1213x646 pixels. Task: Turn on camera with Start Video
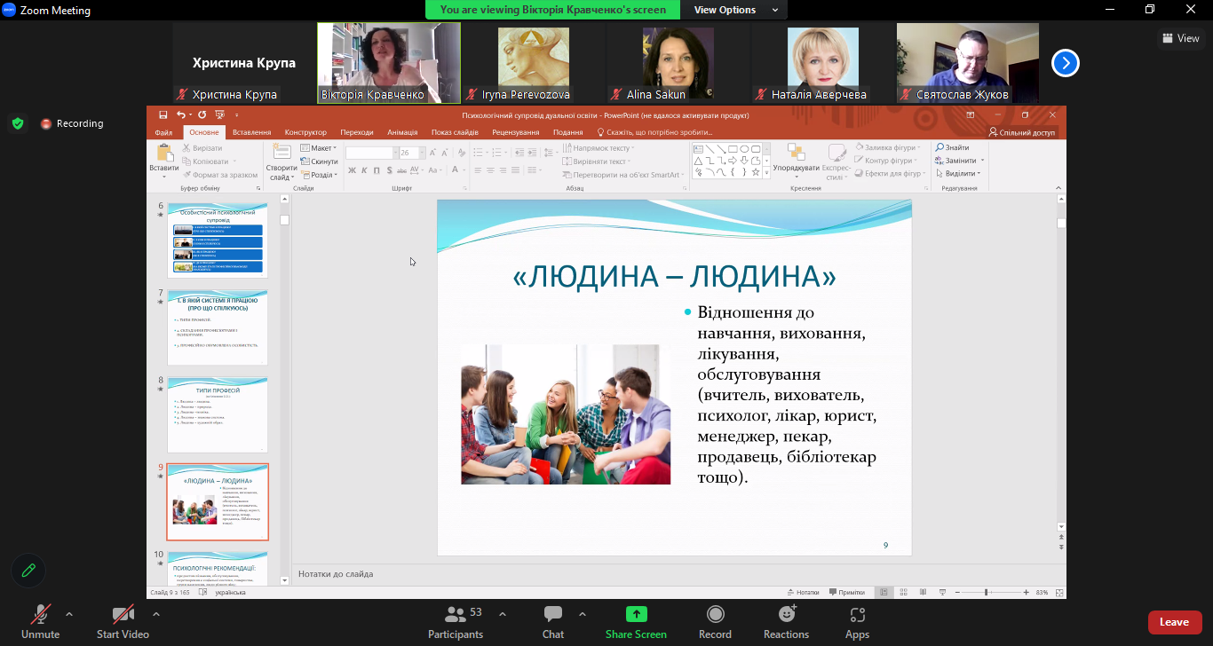pyautogui.click(x=123, y=621)
